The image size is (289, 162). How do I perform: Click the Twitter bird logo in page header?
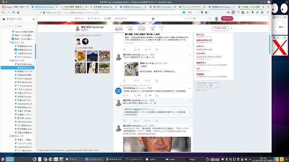(153, 18)
